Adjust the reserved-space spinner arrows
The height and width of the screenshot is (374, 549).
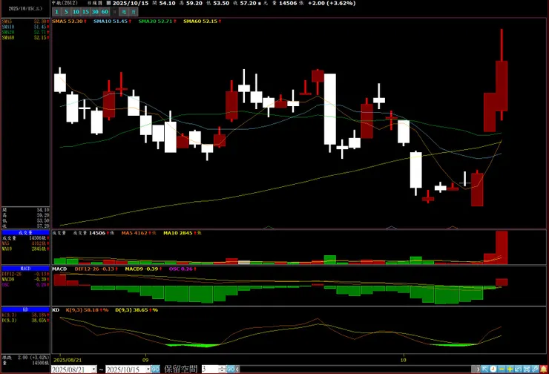coord(223,369)
